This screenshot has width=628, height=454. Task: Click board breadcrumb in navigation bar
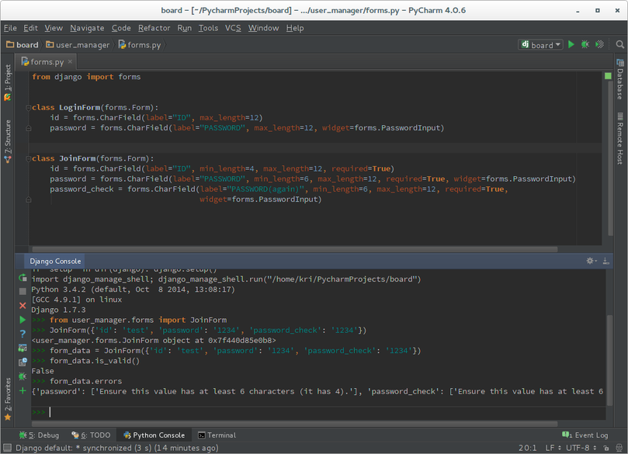click(x=23, y=44)
